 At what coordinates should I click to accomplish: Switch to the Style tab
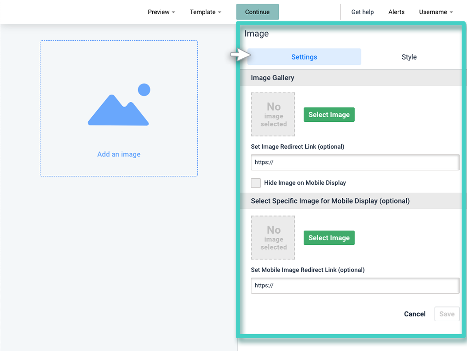click(x=409, y=57)
